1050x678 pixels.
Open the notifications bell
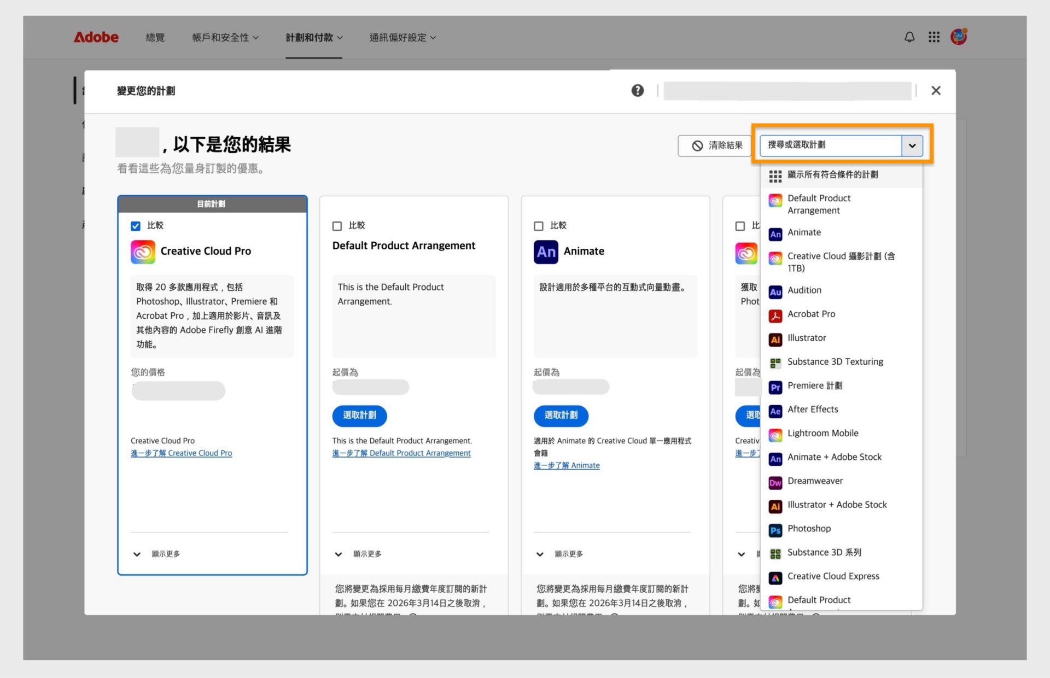pos(909,37)
